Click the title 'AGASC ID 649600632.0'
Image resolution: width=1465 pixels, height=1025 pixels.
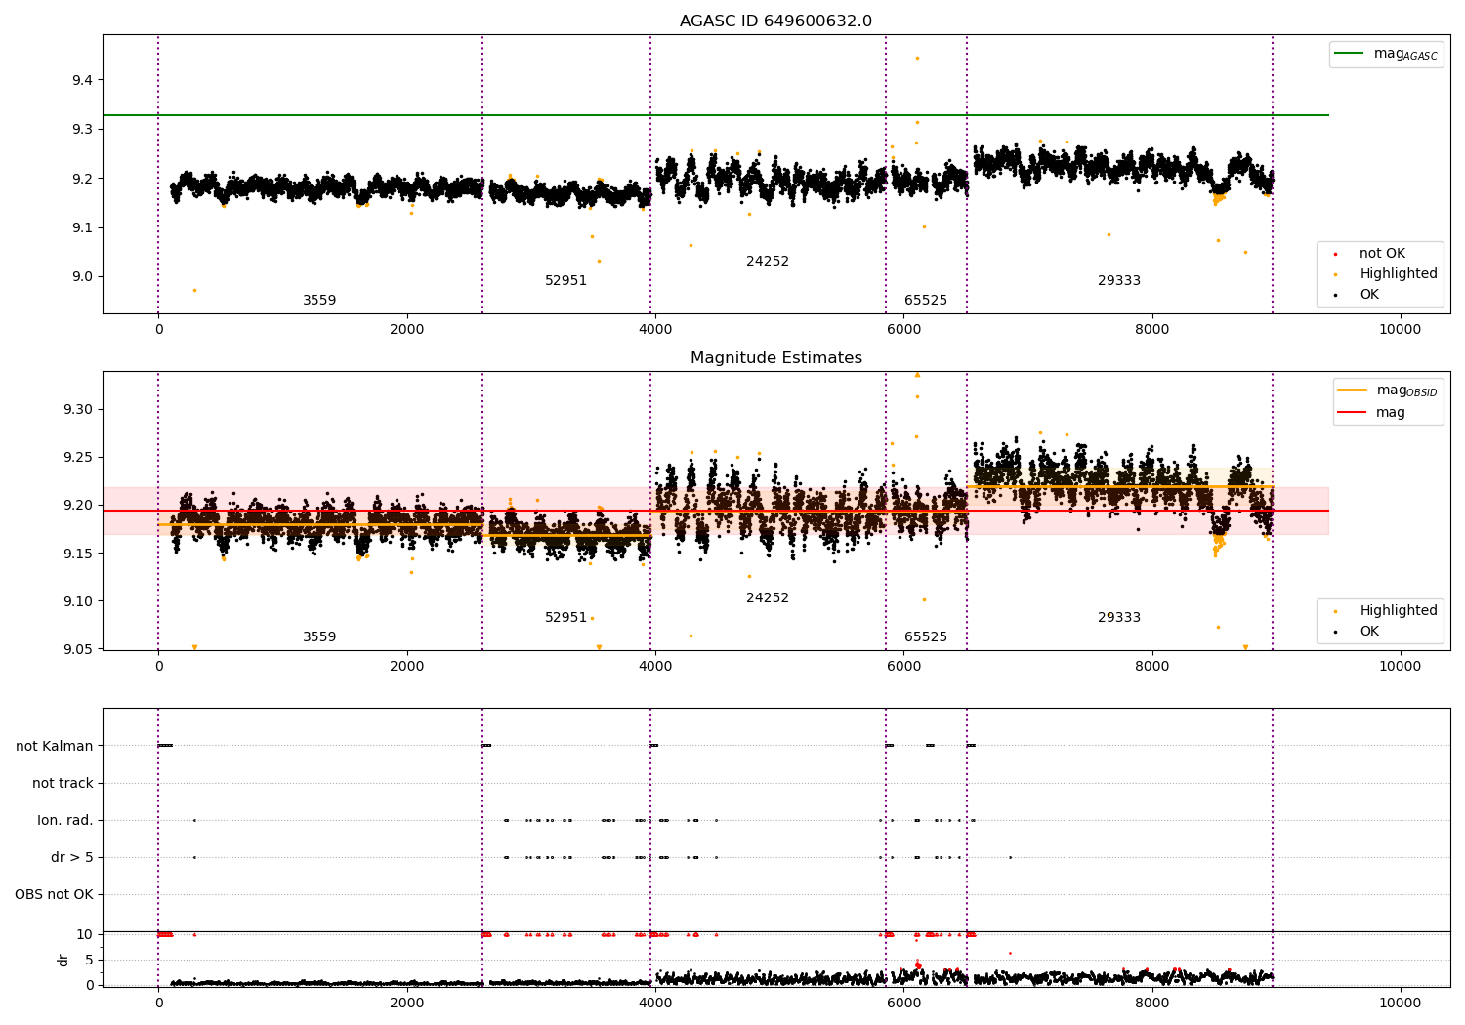tap(775, 21)
